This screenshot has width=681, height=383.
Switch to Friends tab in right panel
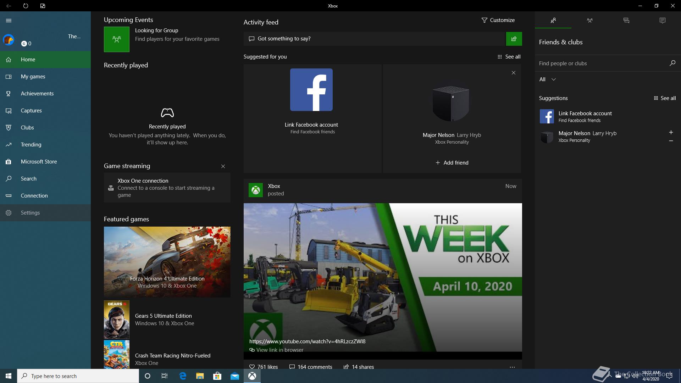tap(553, 20)
